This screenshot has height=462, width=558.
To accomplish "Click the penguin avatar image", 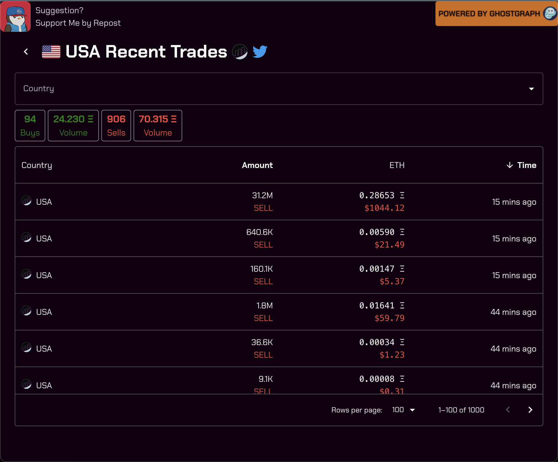I will tap(16, 17).
